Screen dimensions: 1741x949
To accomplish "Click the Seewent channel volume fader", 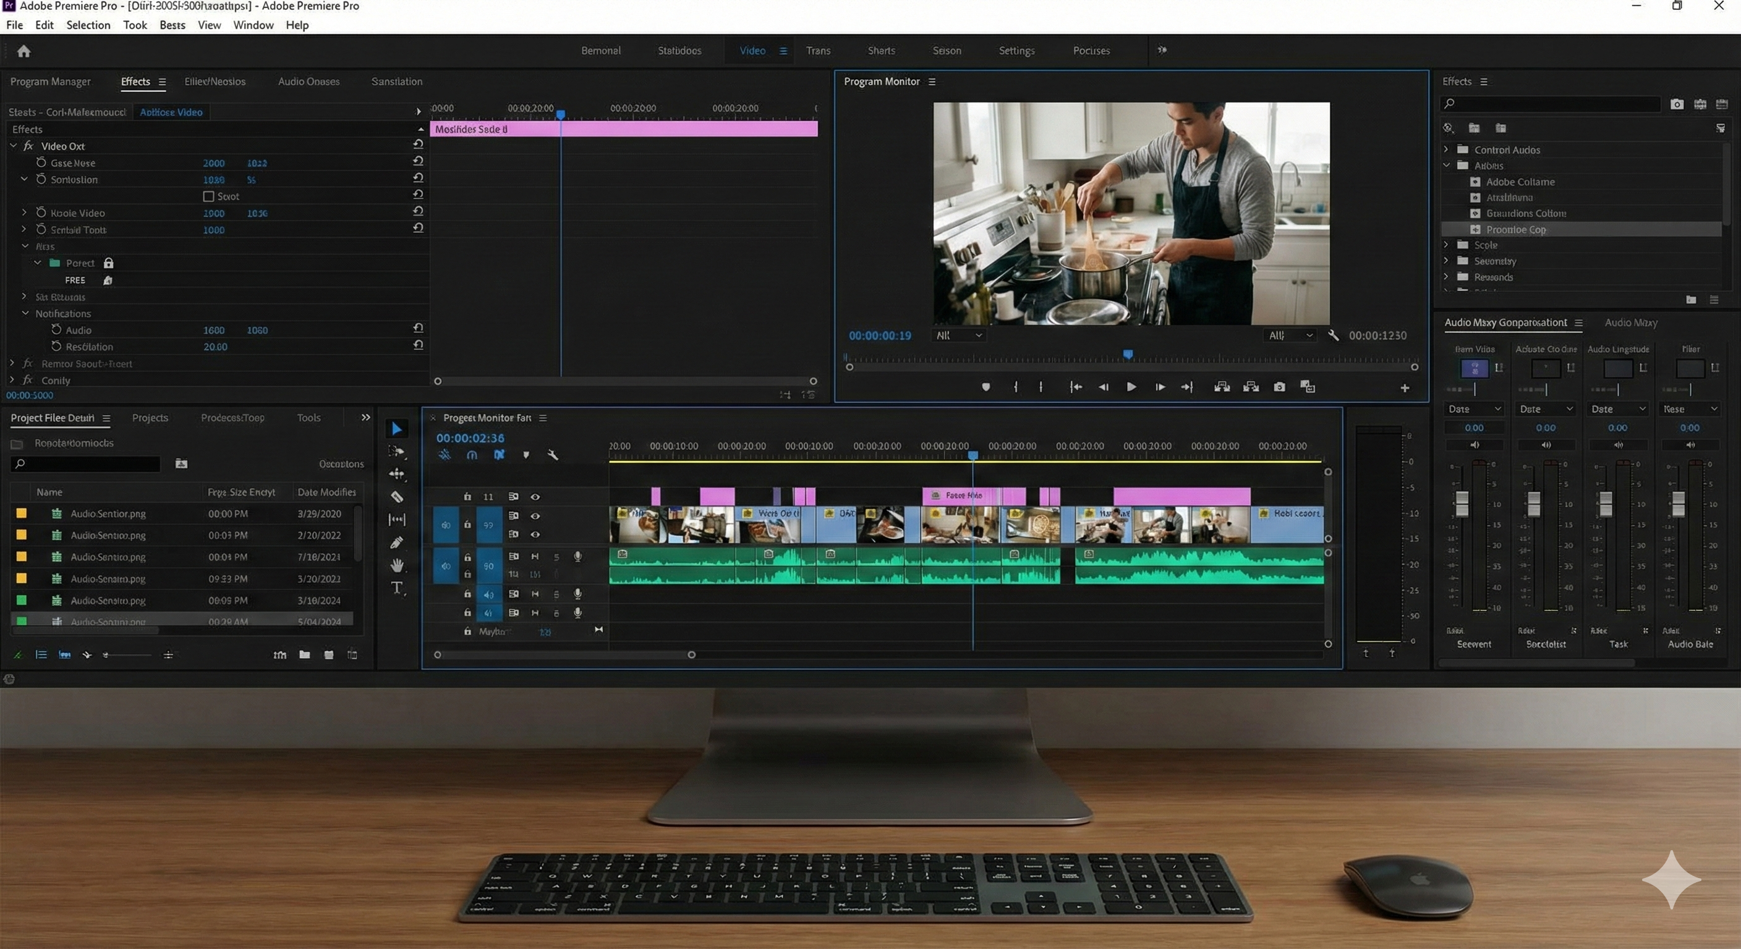I will point(1462,503).
